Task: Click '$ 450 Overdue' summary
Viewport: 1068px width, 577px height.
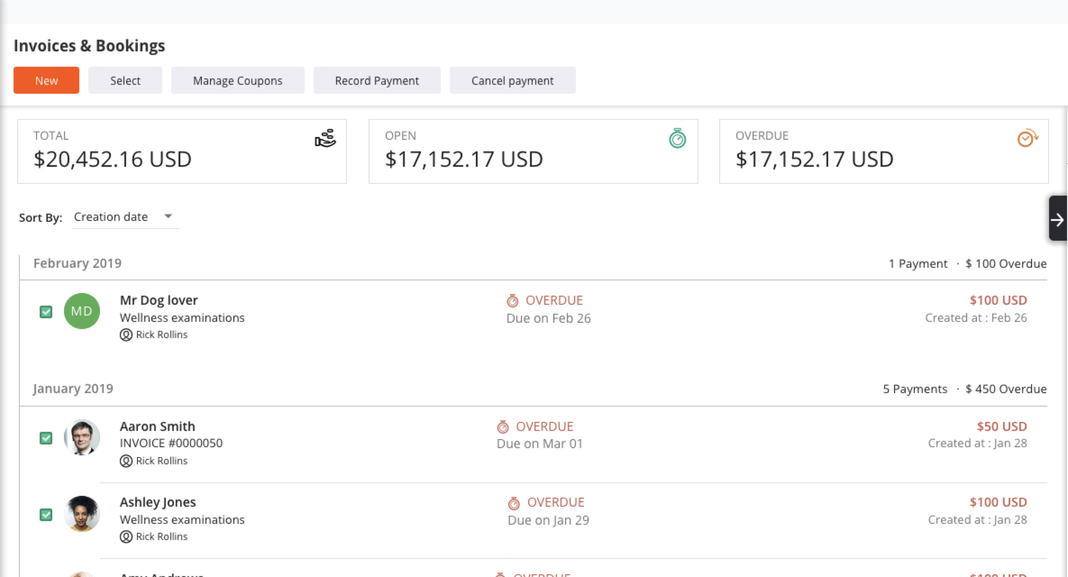Action: tap(1006, 389)
